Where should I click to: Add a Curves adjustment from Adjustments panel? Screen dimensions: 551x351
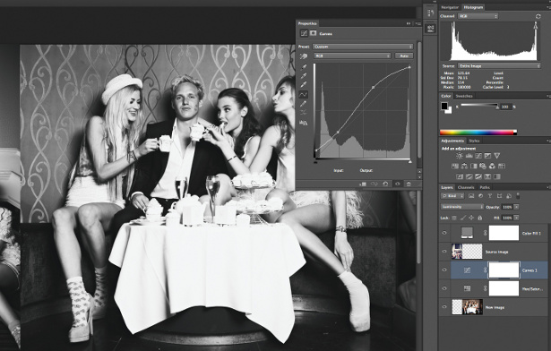(478, 156)
